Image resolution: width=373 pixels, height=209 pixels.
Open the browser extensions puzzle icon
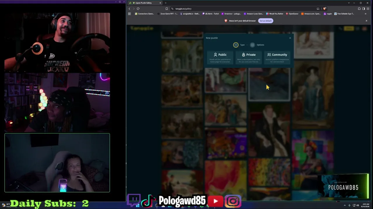click(x=359, y=9)
